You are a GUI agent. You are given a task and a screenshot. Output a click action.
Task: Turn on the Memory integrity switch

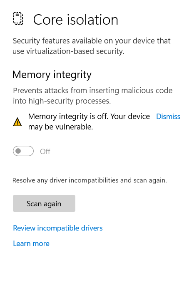(x=23, y=151)
